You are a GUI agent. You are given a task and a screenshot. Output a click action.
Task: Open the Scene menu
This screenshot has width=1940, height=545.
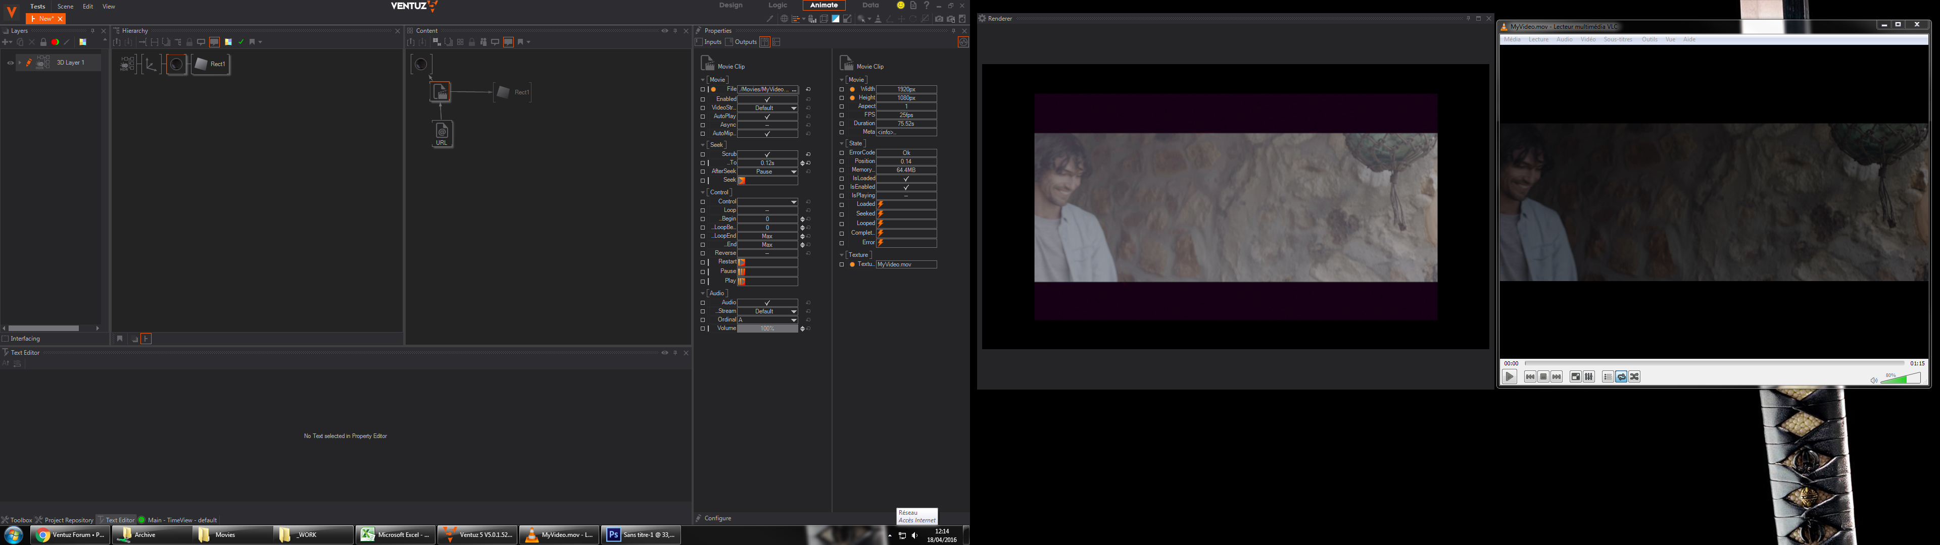pyautogui.click(x=66, y=6)
